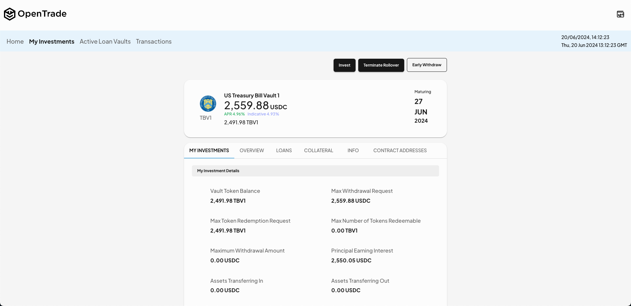The width and height of the screenshot is (631, 306).
Task: Click the Max Withdrawal Request value 2,559.88 USDC
Action: (x=351, y=201)
